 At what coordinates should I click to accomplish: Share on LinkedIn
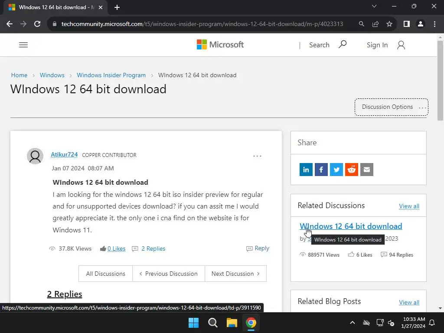[306, 170]
